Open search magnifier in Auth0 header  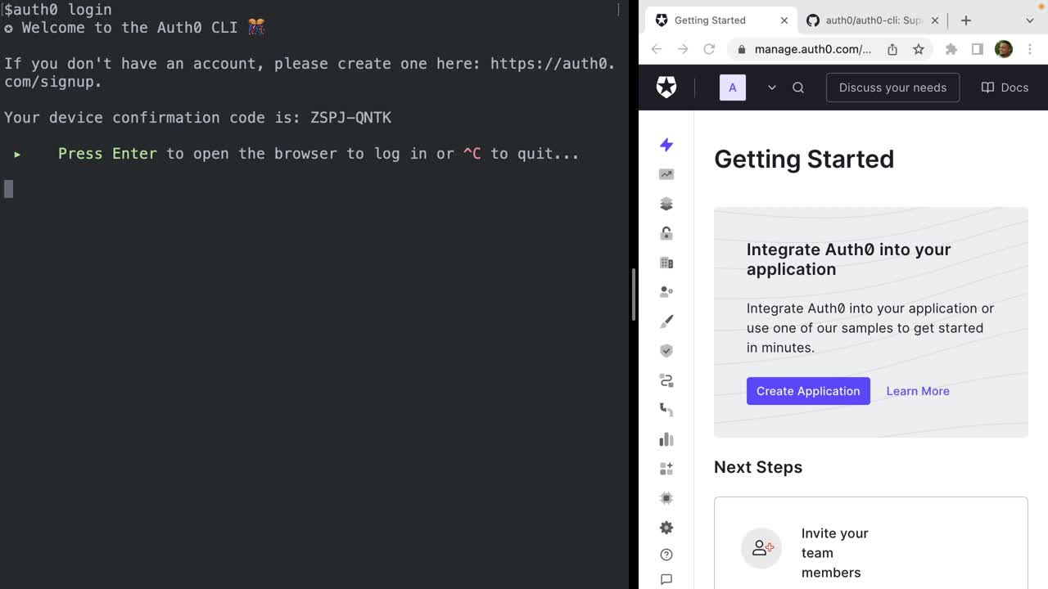click(798, 88)
